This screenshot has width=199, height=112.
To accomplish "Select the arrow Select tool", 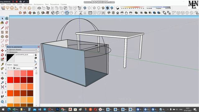I will [2, 19].
